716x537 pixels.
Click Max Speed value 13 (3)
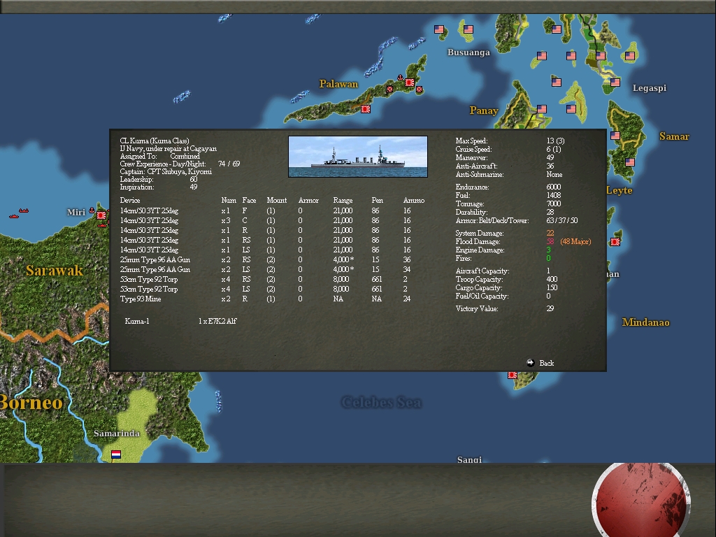555,141
